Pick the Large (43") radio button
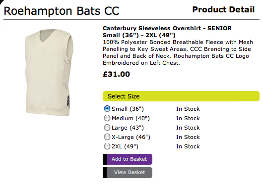 pyautogui.click(x=107, y=128)
